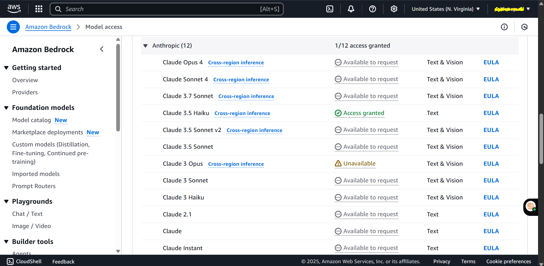Launch CloudShell from the top bar icon
544x266 pixels.
330,9
